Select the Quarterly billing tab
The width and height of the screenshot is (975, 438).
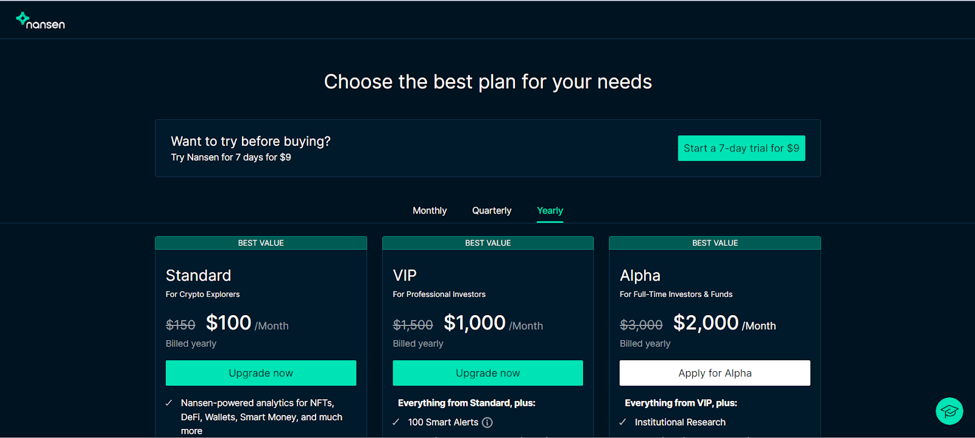[x=492, y=210]
